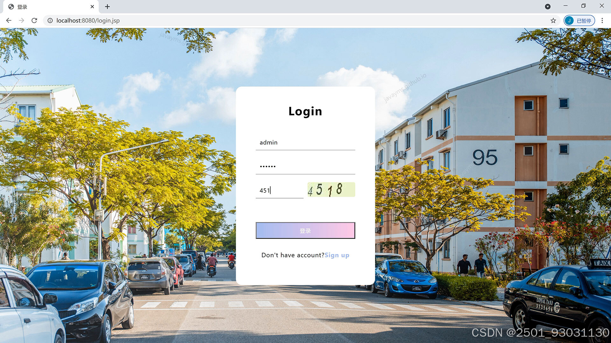The height and width of the screenshot is (343, 611).
Task: View site information icon in address bar
Action: pos(50,21)
